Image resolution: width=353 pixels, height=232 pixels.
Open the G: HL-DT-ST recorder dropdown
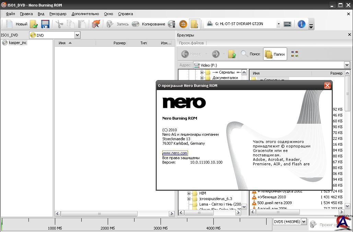278,24
